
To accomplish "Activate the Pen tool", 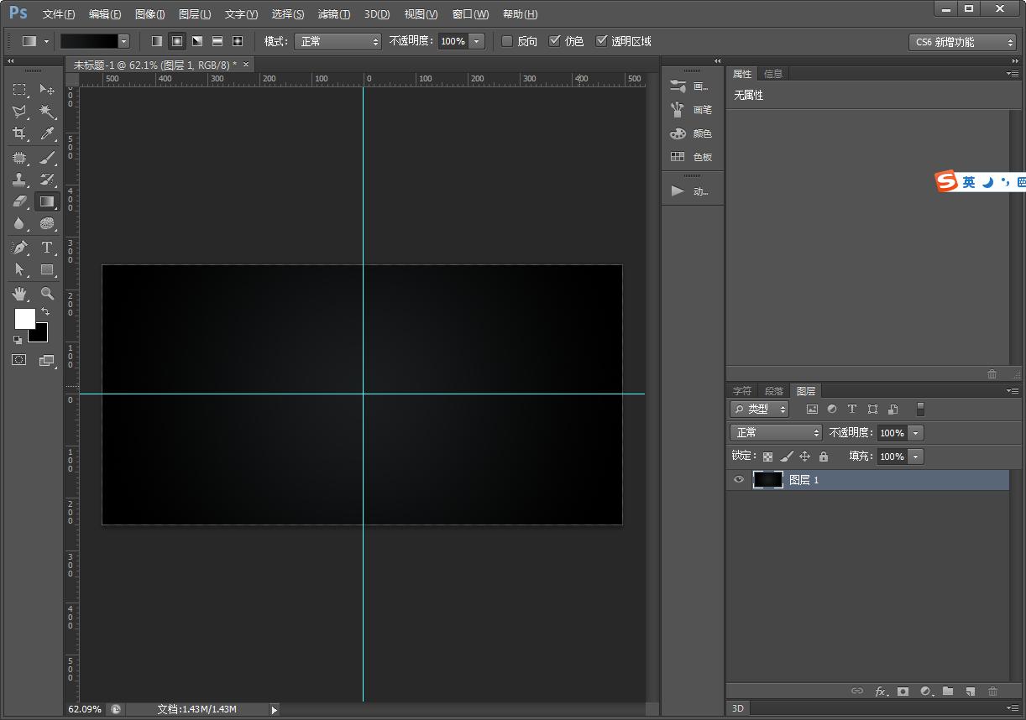I will (x=19, y=248).
